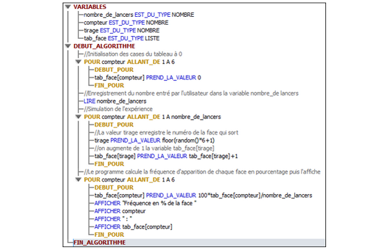Select the DEBUT_POUR under the first loop
The image size is (388, 251).
coord(114,70)
